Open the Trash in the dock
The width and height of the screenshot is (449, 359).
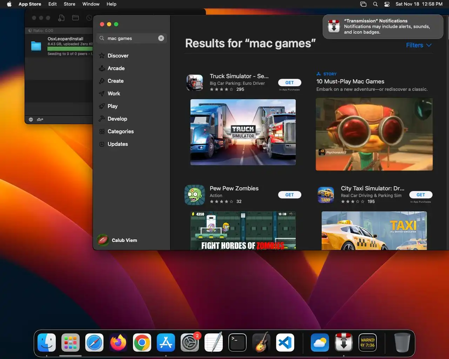(402, 343)
